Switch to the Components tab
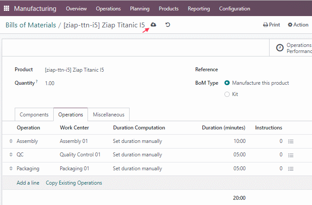 (x=34, y=115)
